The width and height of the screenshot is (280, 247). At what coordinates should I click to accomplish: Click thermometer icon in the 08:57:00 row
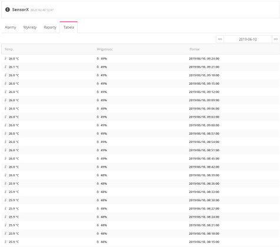click(x=6, y=133)
